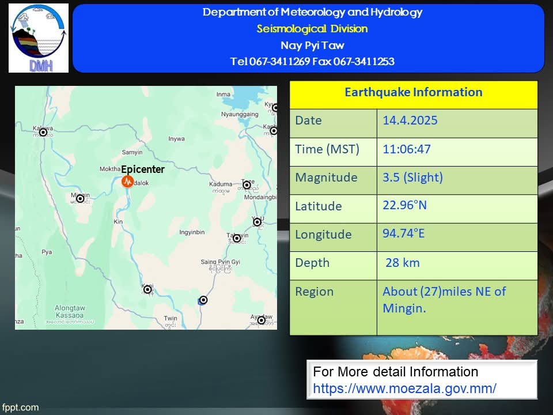This screenshot has height=415, width=553.
Task: Click the Seismological Division heading
Action: point(312,29)
